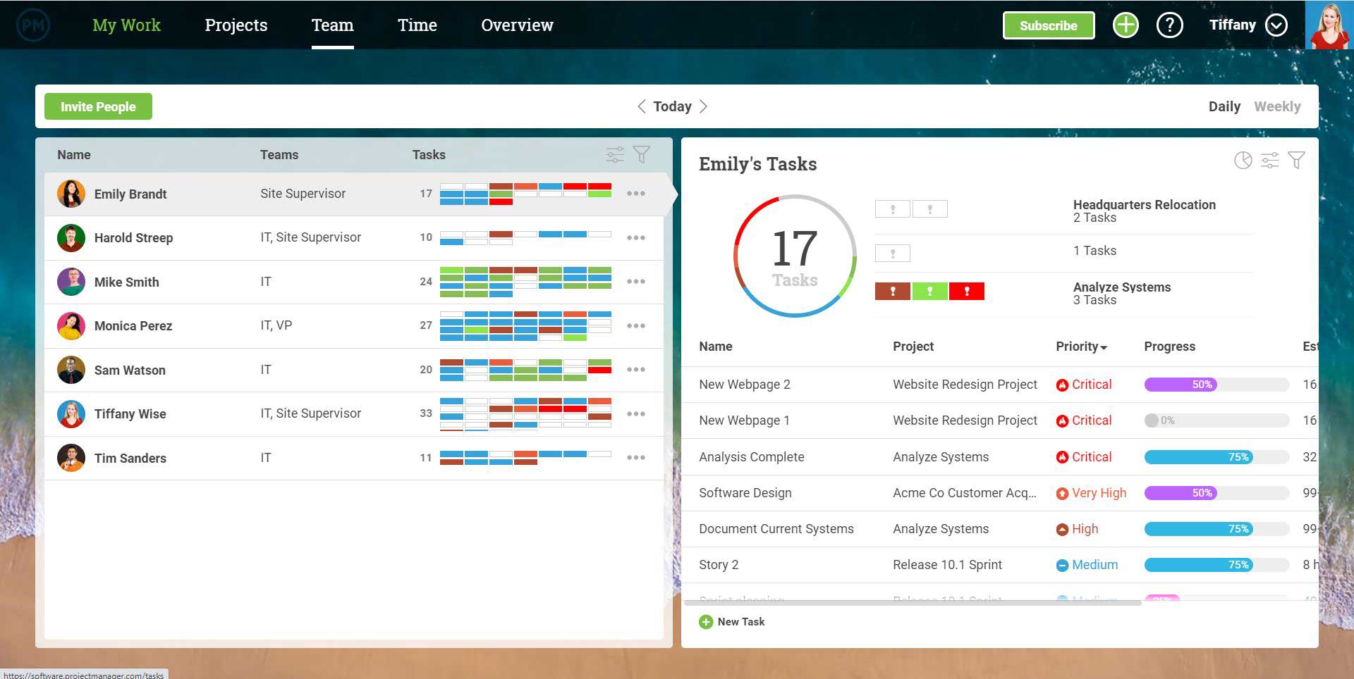Click the Subscribe button

(x=1049, y=25)
